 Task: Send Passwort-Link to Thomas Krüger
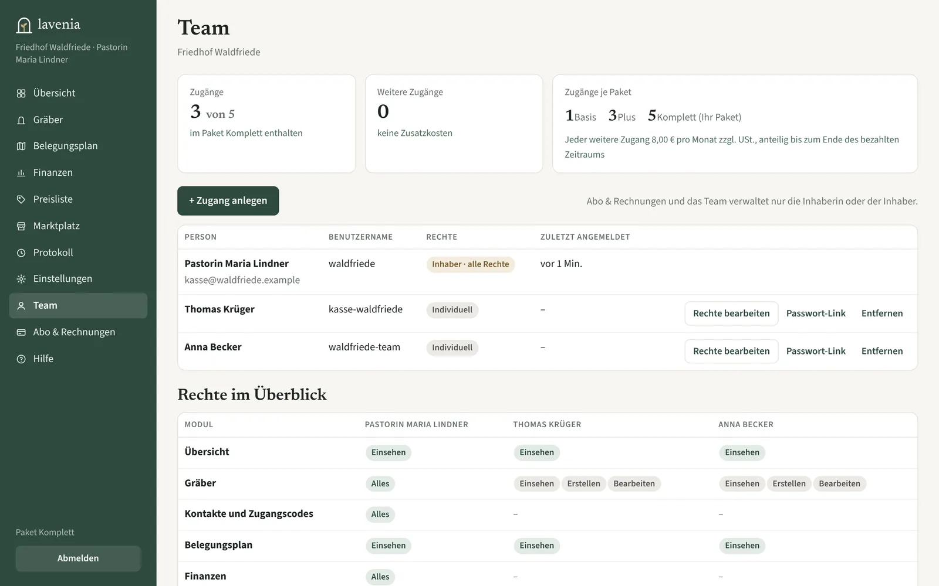tap(816, 314)
